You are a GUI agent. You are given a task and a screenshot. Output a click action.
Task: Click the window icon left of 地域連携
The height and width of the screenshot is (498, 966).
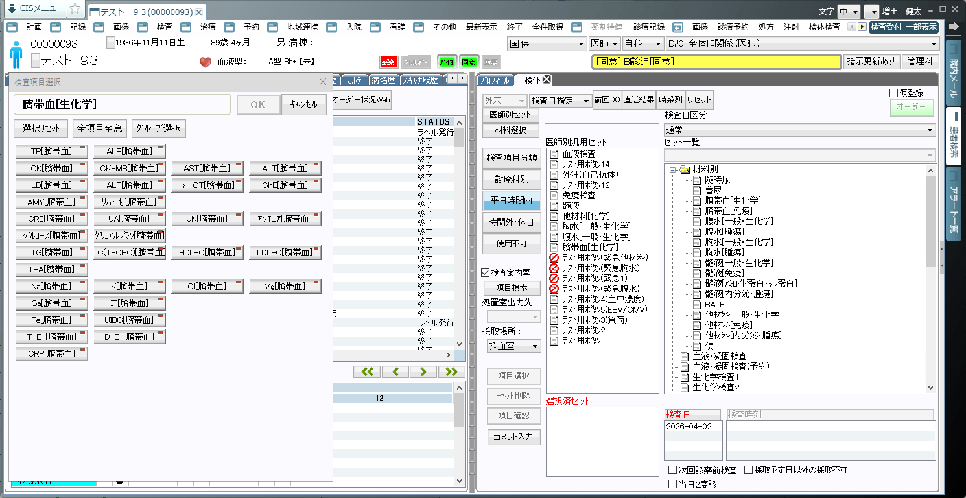tap(274, 27)
